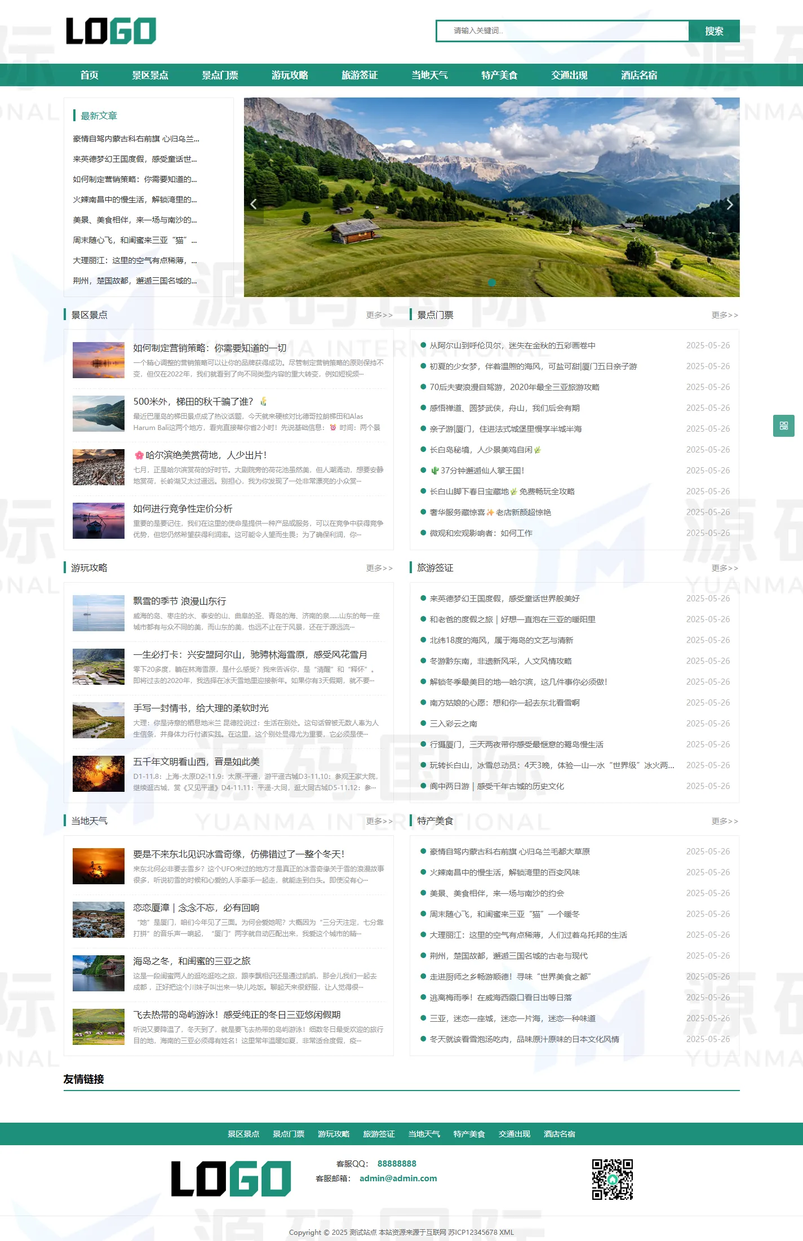Image resolution: width=803 pixels, height=1241 pixels.
Task: Expand 更多>> for the 特产美食 section
Action: tap(725, 821)
